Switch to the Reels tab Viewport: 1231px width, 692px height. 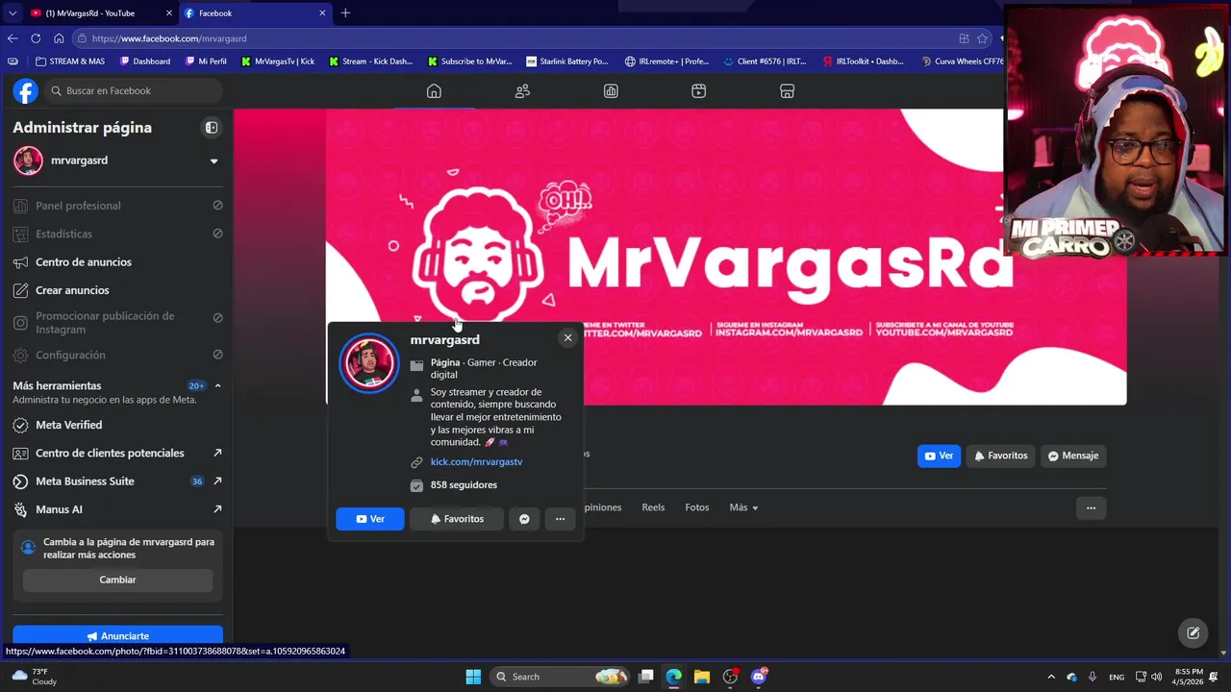coord(653,507)
